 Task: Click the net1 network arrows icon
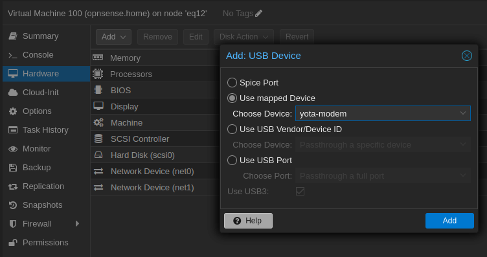click(98, 188)
